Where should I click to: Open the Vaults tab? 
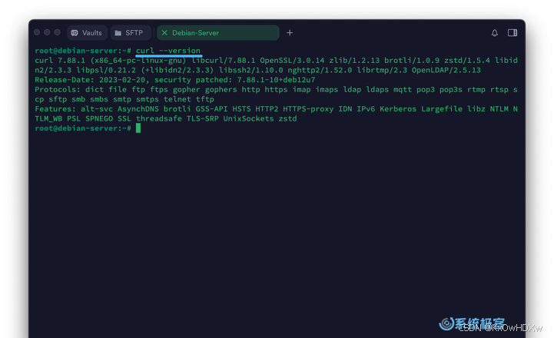pyautogui.click(x=87, y=33)
